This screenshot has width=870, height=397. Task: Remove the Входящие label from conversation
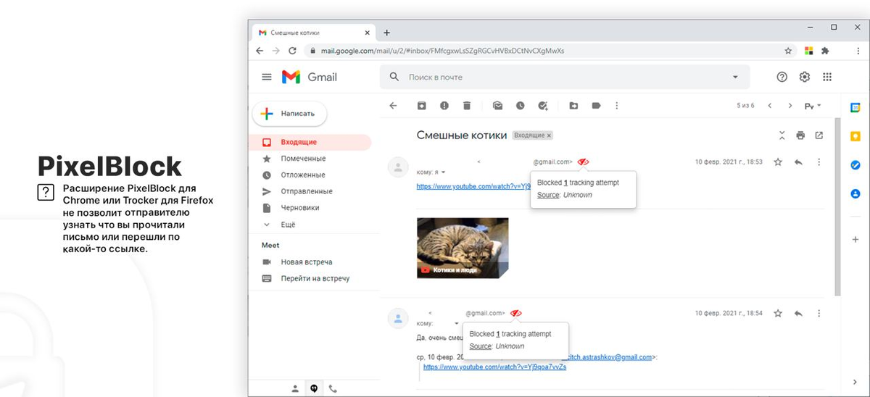point(549,135)
